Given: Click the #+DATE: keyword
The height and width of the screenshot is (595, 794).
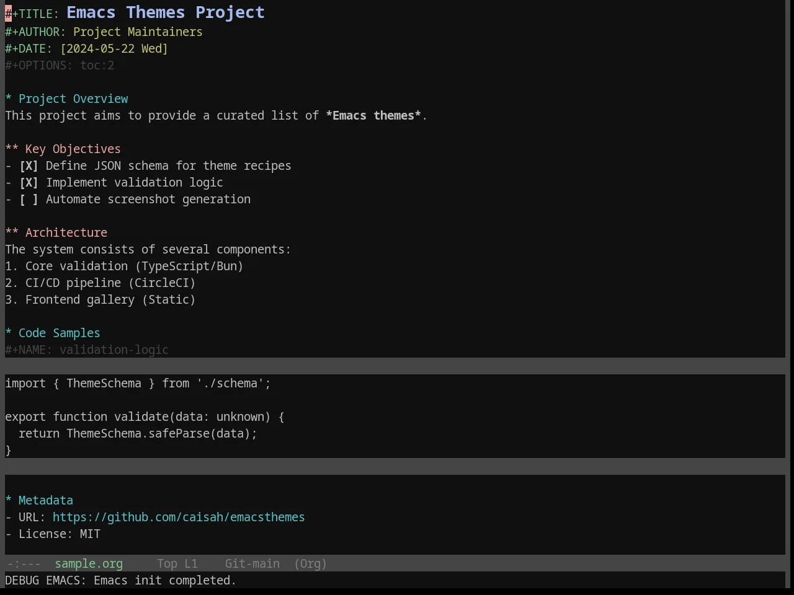Looking at the screenshot, I should point(29,48).
